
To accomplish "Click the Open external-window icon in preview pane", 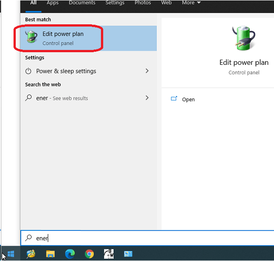I will pos(174,99).
